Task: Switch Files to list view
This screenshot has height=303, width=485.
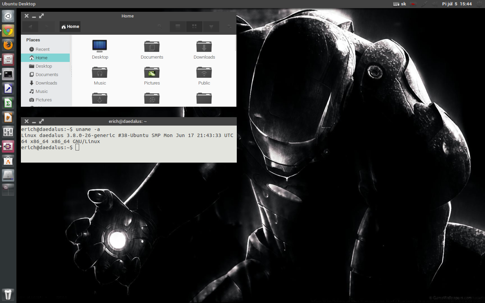Action: point(178,27)
